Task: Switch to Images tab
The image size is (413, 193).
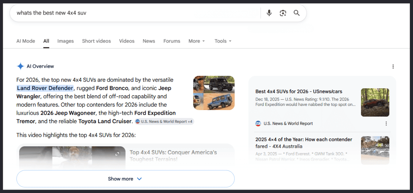Action: click(x=66, y=41)
